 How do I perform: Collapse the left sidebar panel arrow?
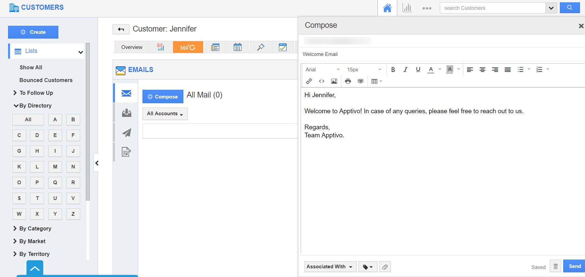pyautogui.click(x=97, y=163)
